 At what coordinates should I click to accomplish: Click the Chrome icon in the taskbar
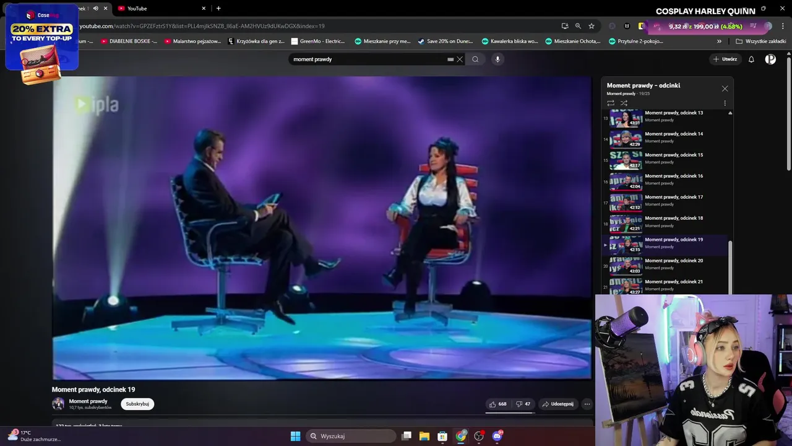(x=461, y=436)
